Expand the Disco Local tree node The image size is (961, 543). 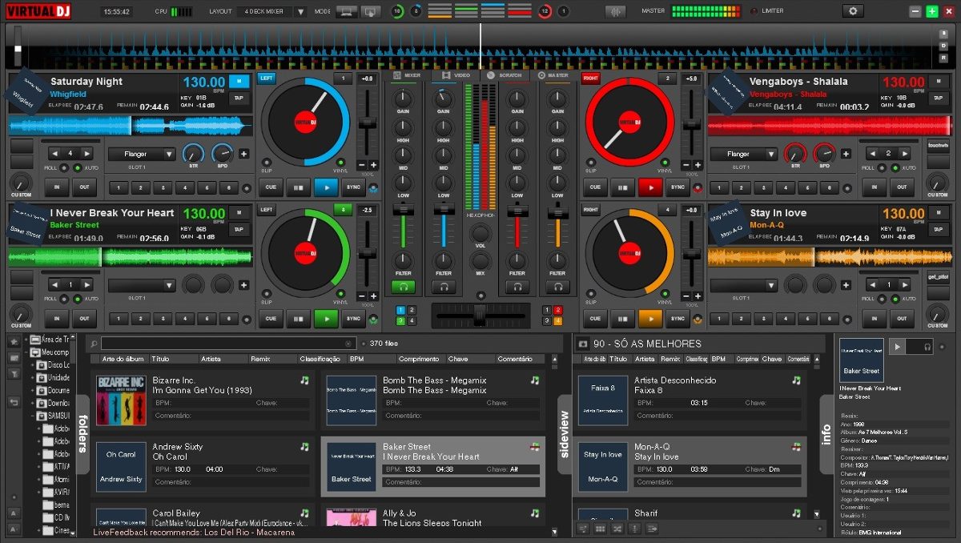tap(33, 365)
